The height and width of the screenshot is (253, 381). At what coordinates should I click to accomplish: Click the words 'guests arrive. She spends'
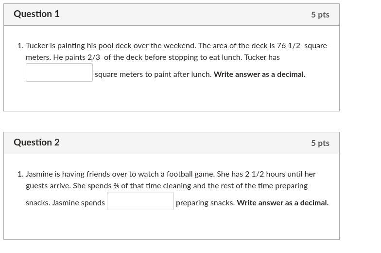pos(69,186)
